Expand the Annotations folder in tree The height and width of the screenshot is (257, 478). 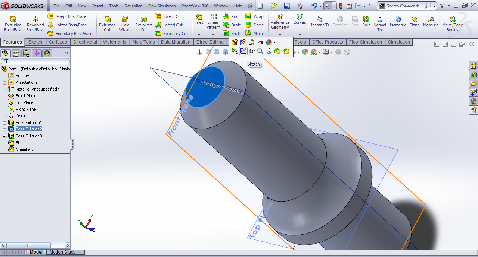pyautogui.click(x=4, y=82)
